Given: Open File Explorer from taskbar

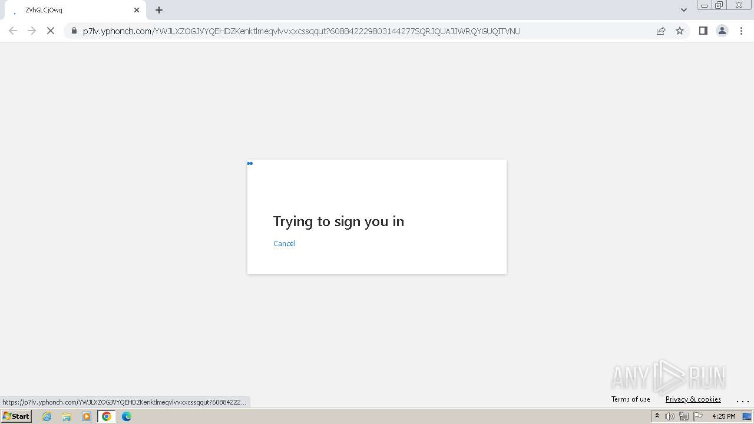Looking at the screenshot, I should click(x=67, y=416).
